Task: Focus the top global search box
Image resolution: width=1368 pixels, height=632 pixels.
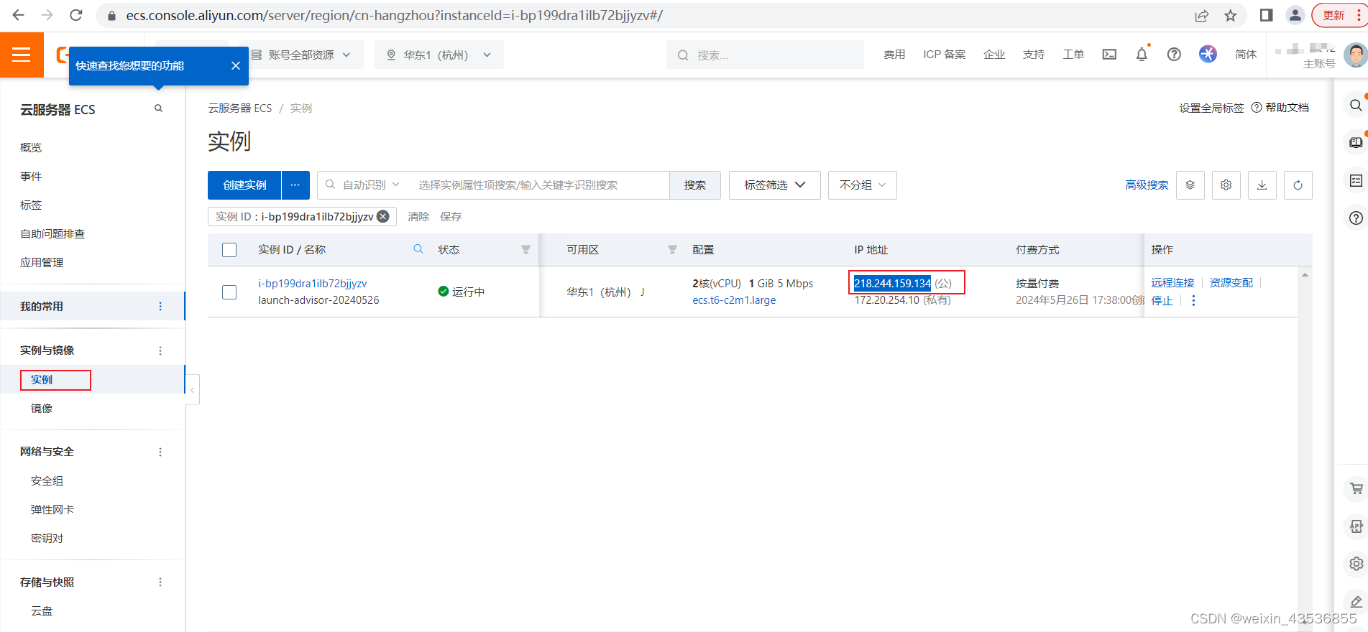Action: (x=766, y=55)
